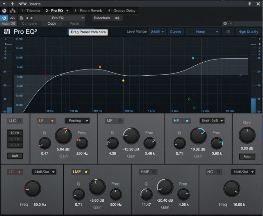Viewport: 263px width, 216px height.
Task: Open the LF Peaking filter type dropdown
Action: coord(77,121)
